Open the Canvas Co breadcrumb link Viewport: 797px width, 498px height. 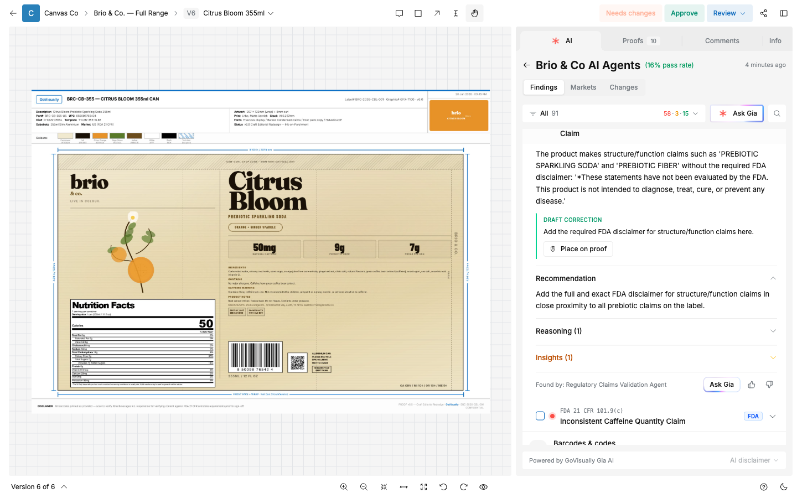coord(61,13)
